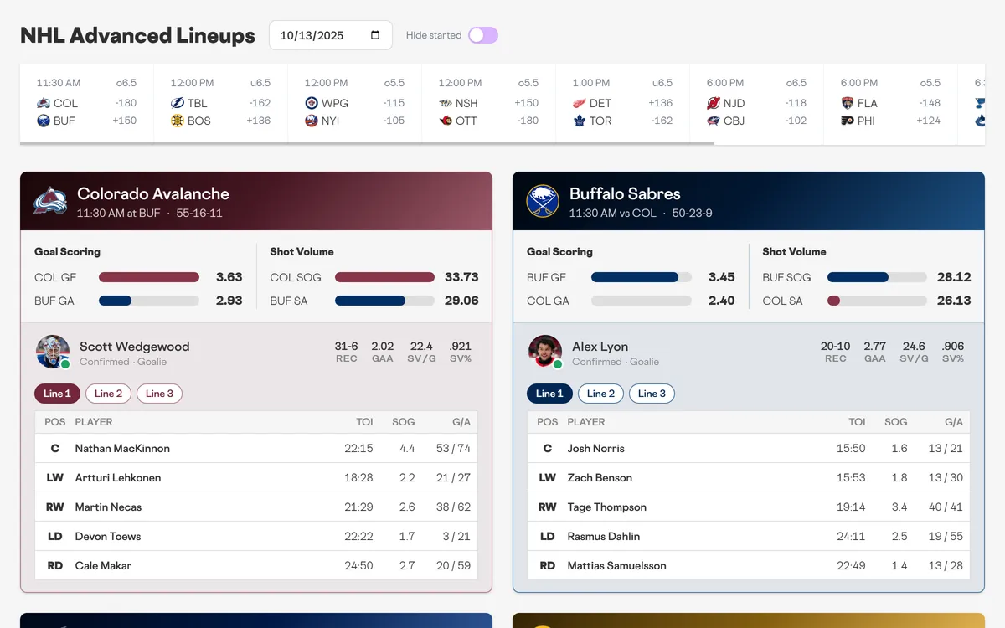Select Line 3 tab for Colorado Avalanche
This screenshot has height=628, width=1005.
(160, 394)
